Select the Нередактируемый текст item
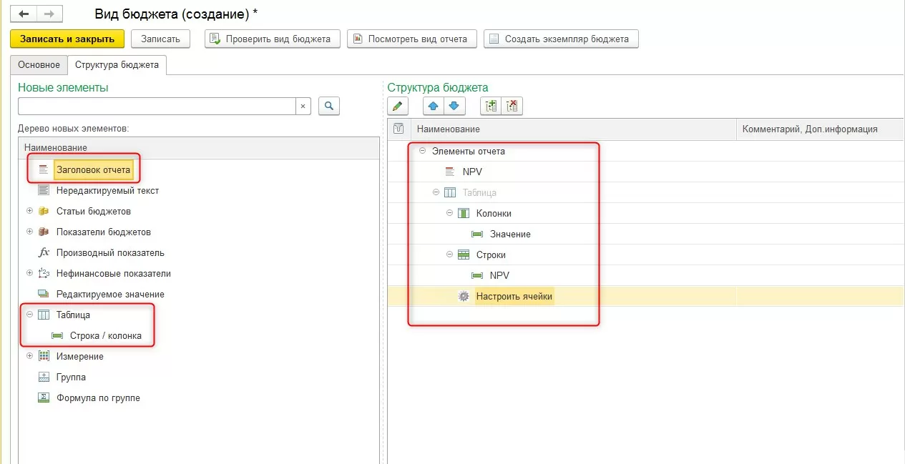 107,190
